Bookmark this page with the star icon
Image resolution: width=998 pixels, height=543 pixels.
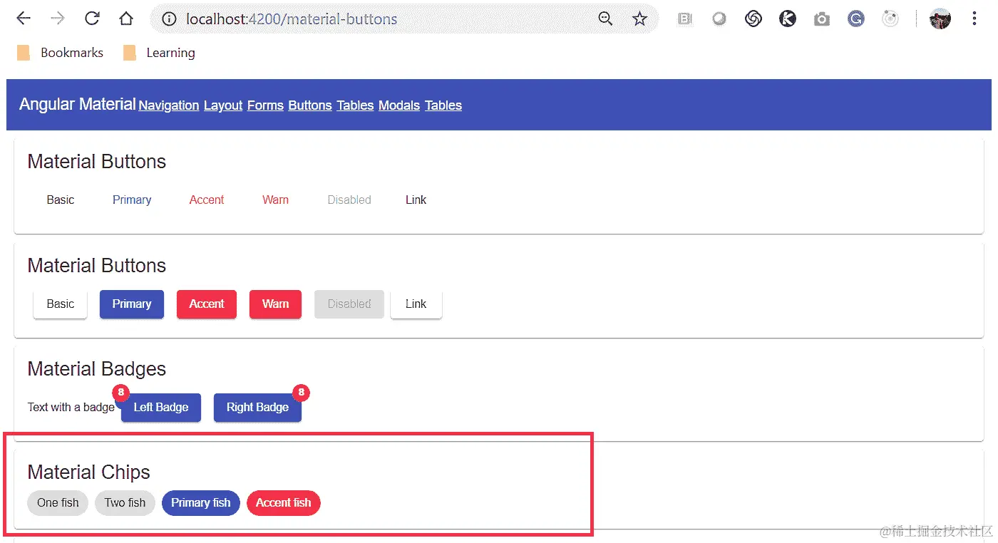point(639,19)
